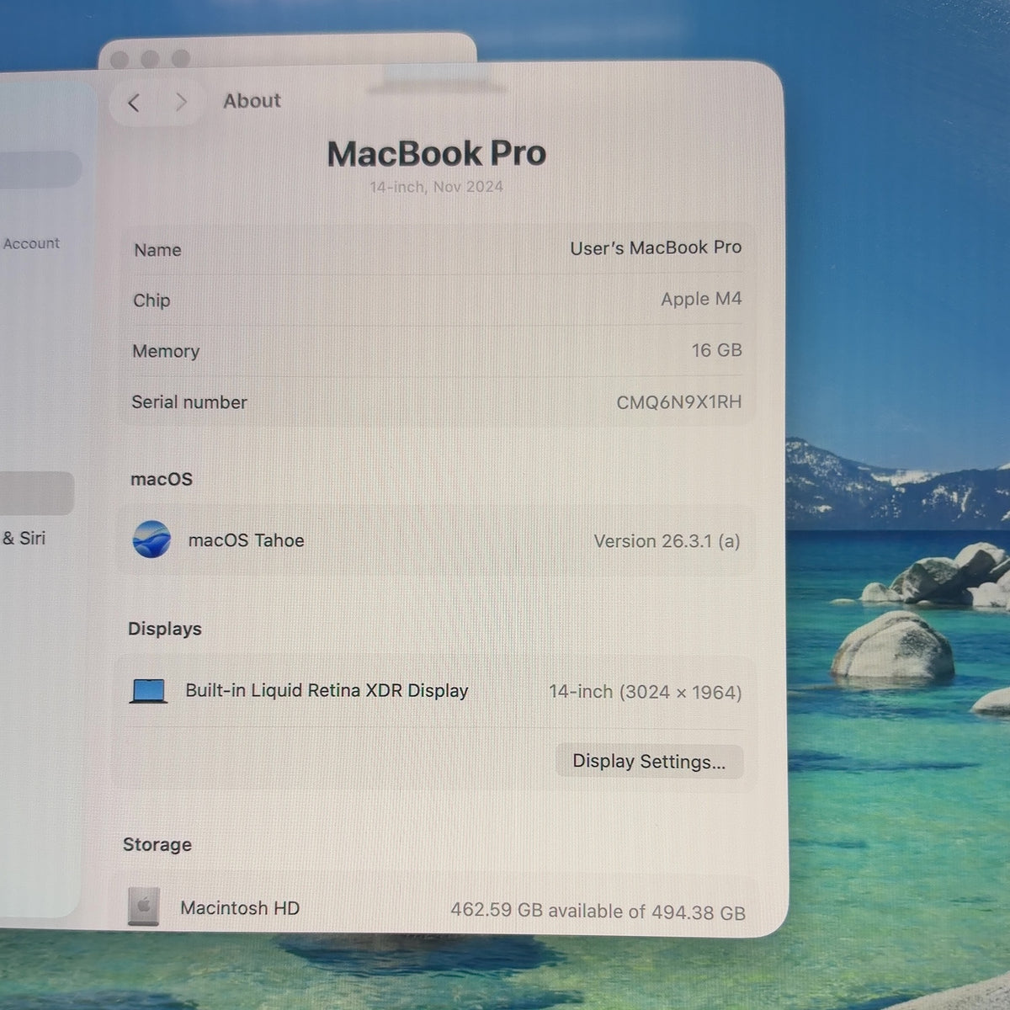Click the macOS Tahoe logo icon

point(151,540)
